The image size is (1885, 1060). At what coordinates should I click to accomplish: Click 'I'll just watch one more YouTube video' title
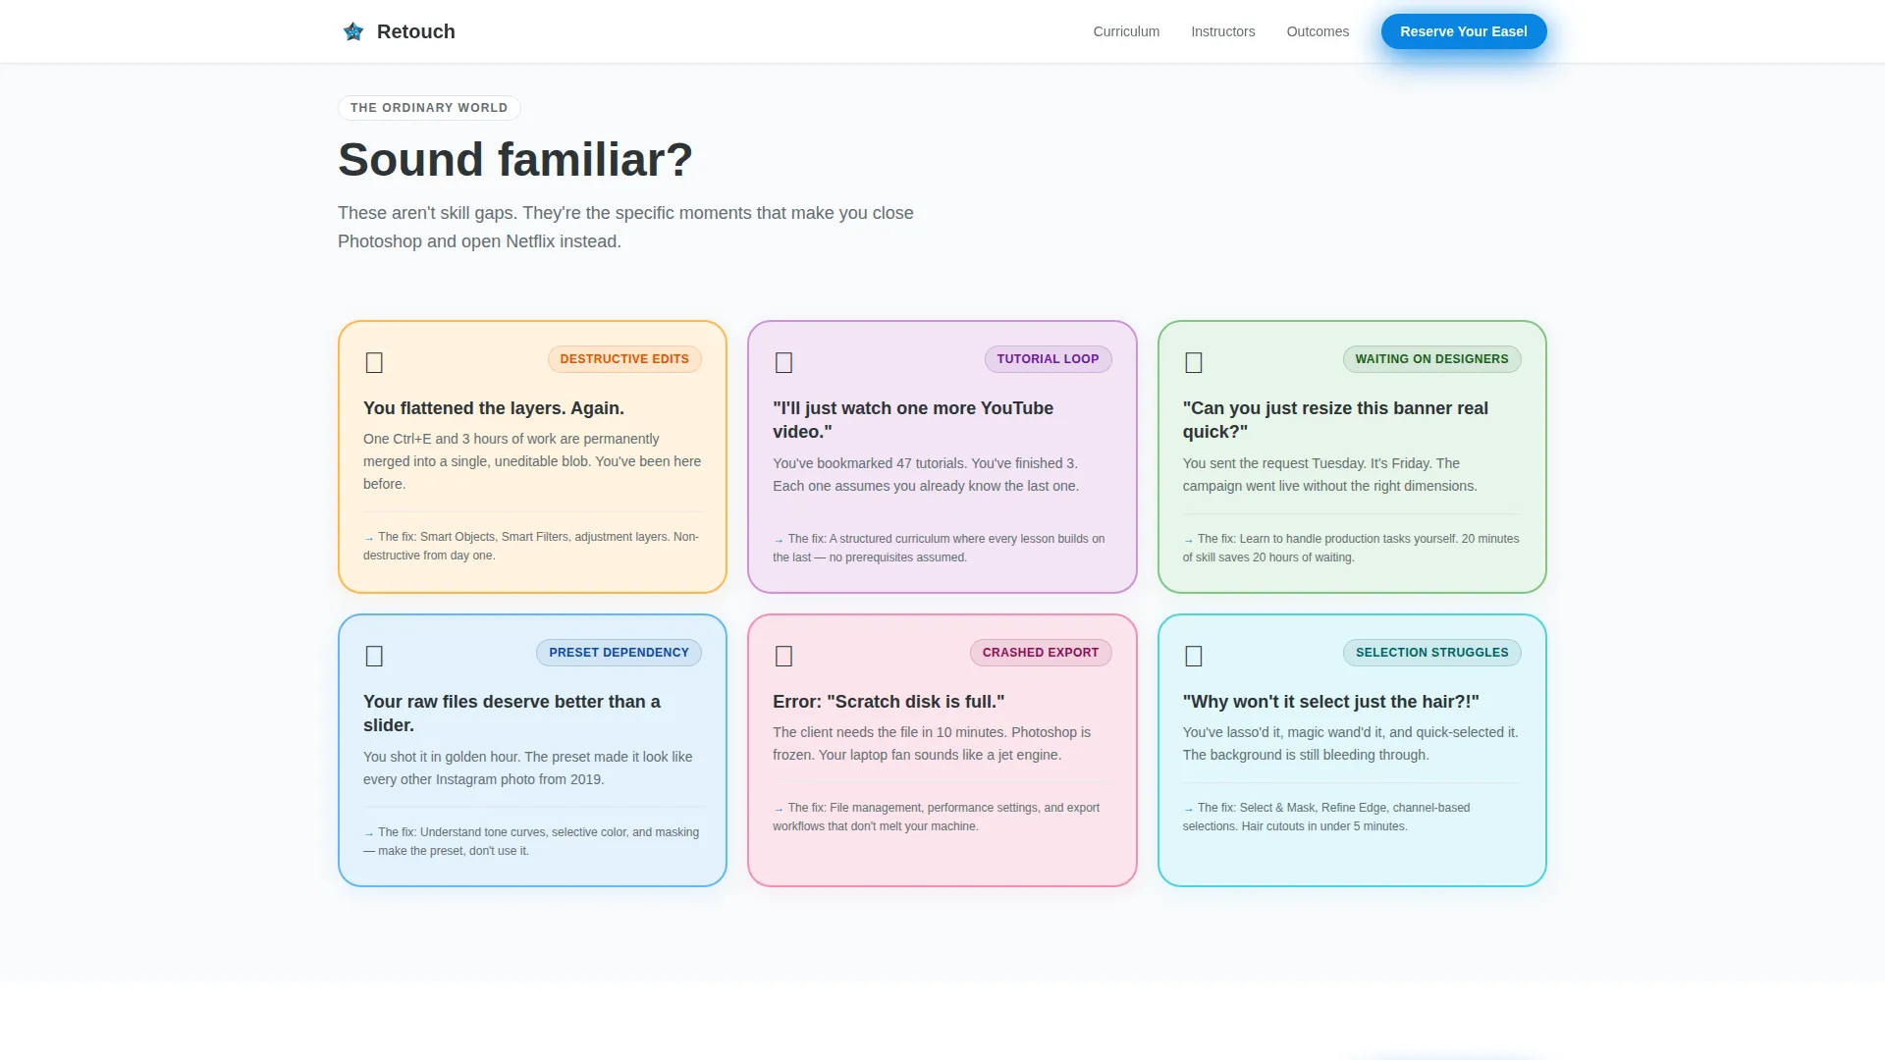pos(913,420)
